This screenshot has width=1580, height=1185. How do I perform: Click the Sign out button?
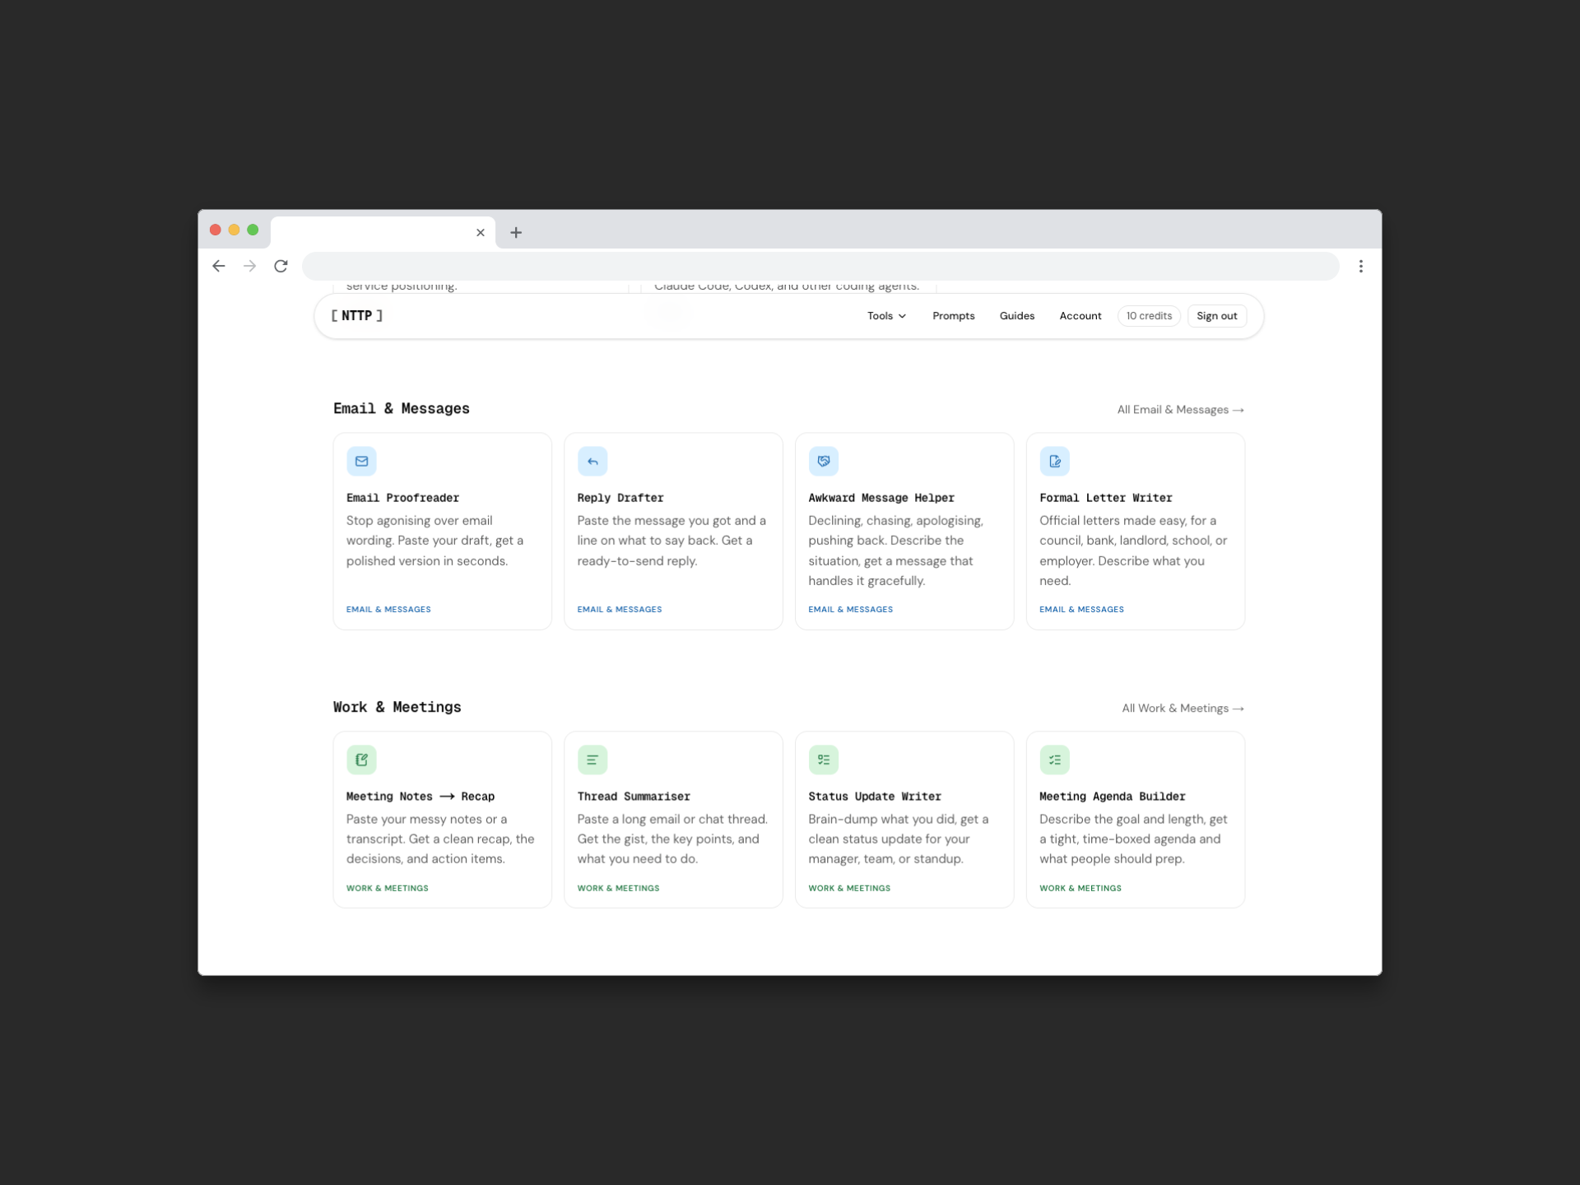pos(1216,316)
